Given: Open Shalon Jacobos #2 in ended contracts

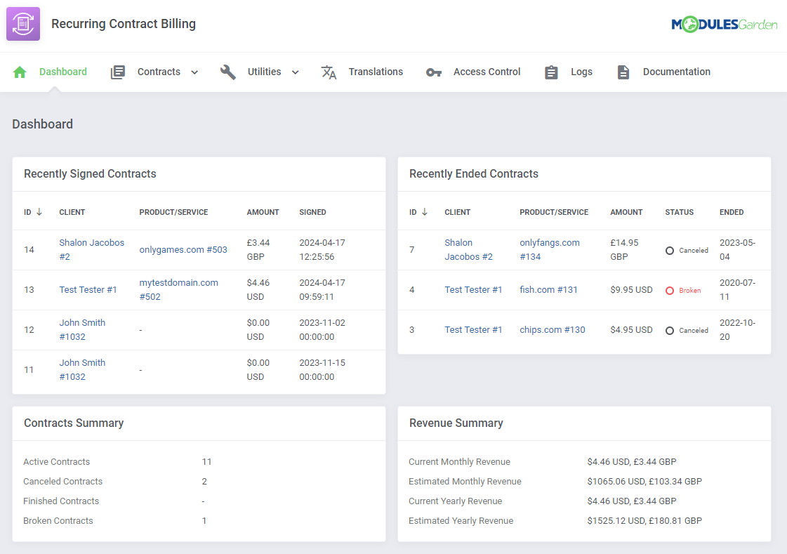Looking at the screenshot, I should pos(468,249).
